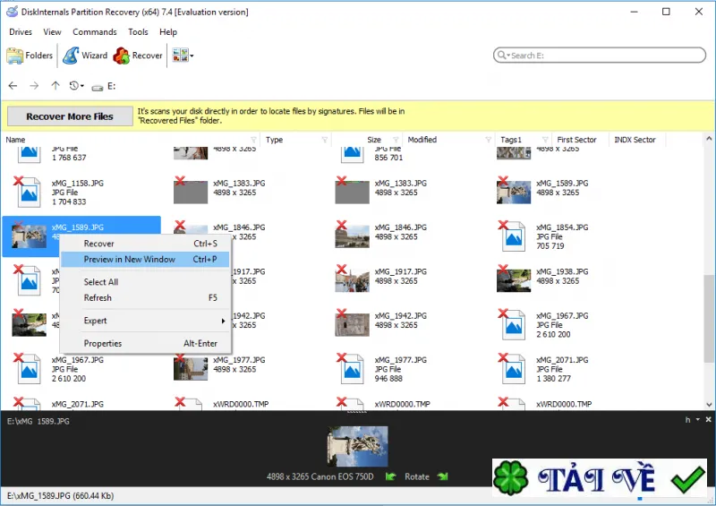Viewport: 716px width, 506px height.
Task: Go forward with the right arrow
Action: (x=34, y=85)
